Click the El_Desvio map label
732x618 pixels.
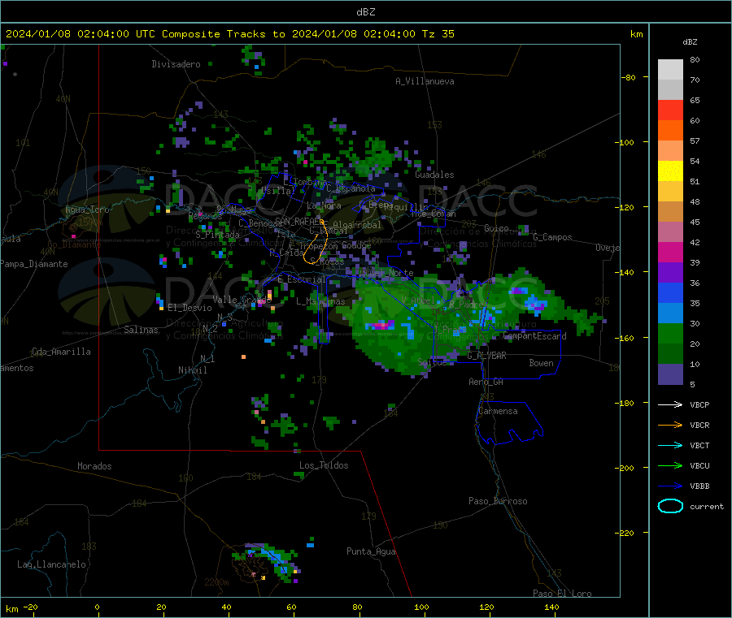point(190,308)
